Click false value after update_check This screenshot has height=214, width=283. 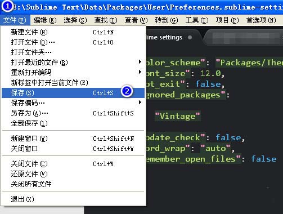pos(228,137)
